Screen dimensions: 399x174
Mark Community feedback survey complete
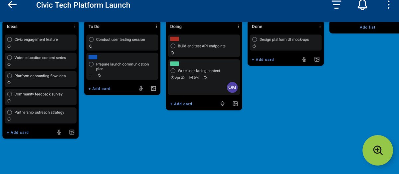10,94
